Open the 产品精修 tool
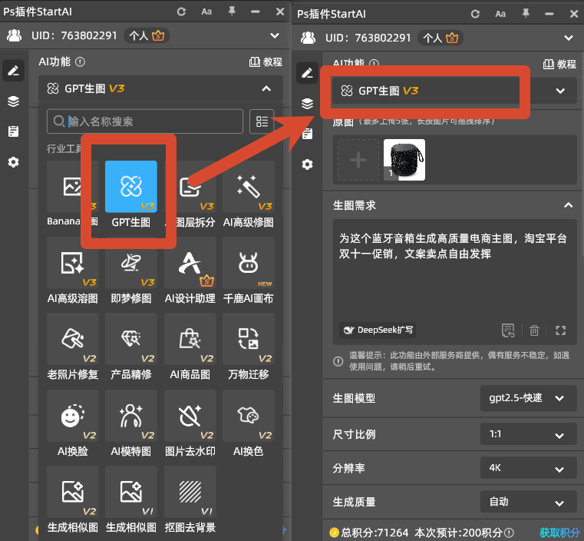 tap(130, 339)
